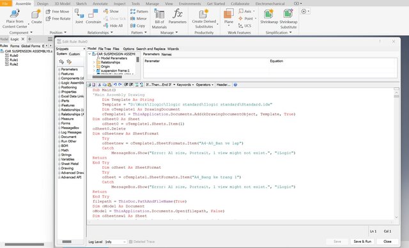Close the iLogic browser tab
This screenshot has height=248, width=409.
[x=23, y=39]
